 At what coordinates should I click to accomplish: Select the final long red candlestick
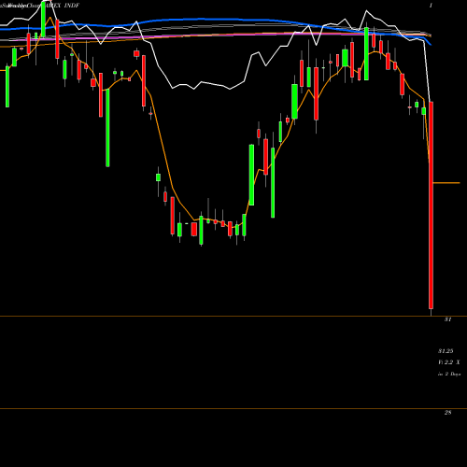[431, 205]
